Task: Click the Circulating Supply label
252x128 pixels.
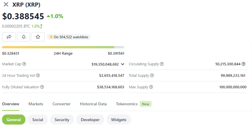Action: pyautogui.click(x=144, y=64)
